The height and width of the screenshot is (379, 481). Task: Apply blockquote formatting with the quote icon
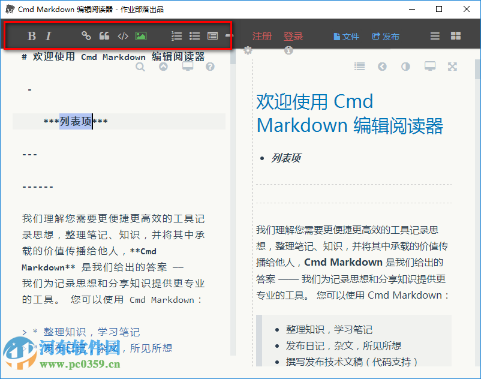pos(104,35)
